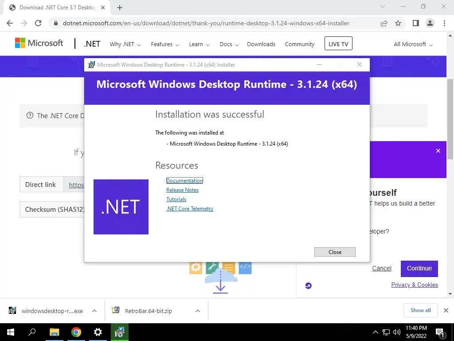Click the share page icon in address bar
This screenshot has height=341, width=454.
(384, 23)
